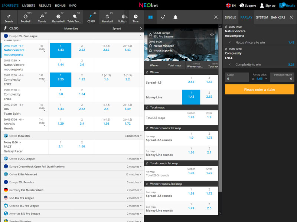Select the Table Tennis sport icon
Screen dimensions: 297x222
click(x=74, y=17)
